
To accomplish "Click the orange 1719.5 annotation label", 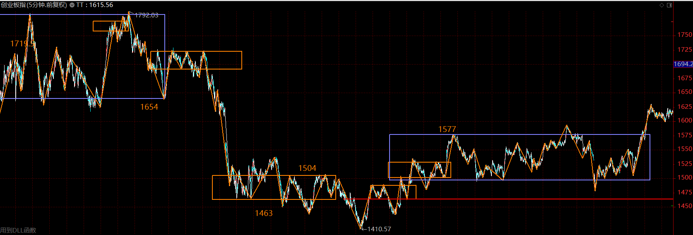I will click(21, 43).
